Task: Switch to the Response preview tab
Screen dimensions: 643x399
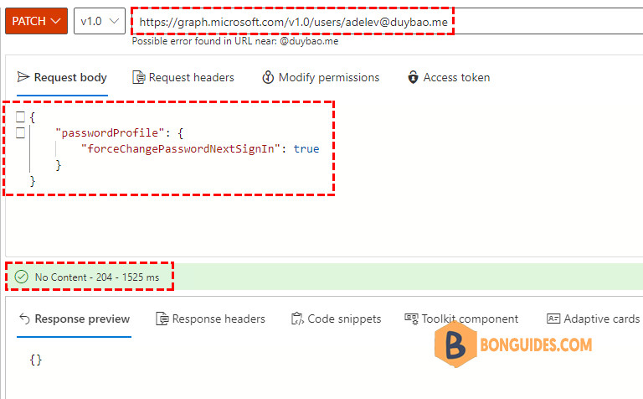Action: [75, 319]
